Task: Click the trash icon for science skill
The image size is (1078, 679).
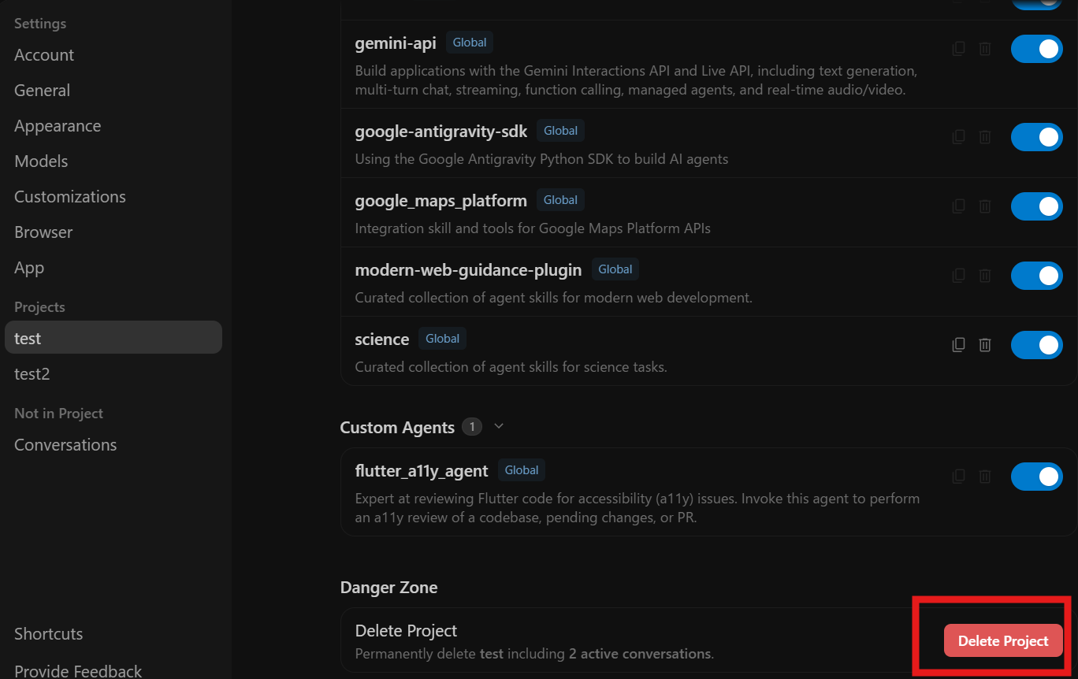Action: [x=985, y=345]
